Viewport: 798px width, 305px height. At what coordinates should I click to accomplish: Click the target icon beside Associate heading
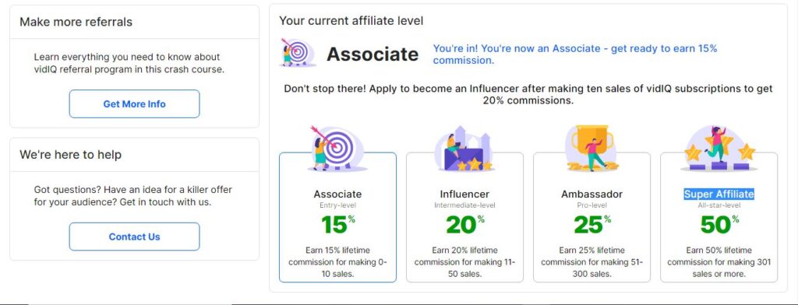click(x=298, y=52)
